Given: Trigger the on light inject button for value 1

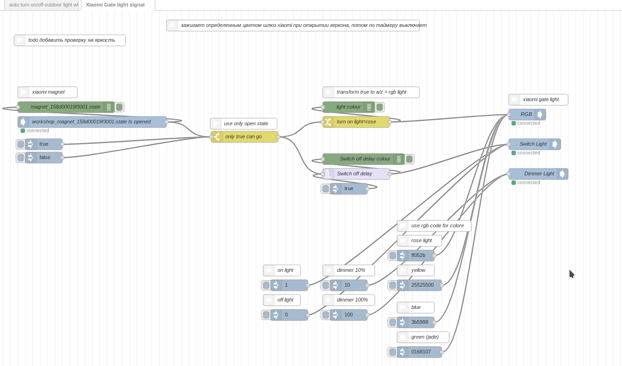Looking at the screenshot, I should click(266, 285).
